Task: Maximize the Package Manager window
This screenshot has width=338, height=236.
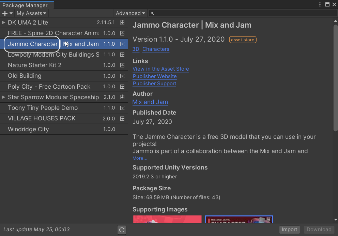Action: [x=327, y=4]
